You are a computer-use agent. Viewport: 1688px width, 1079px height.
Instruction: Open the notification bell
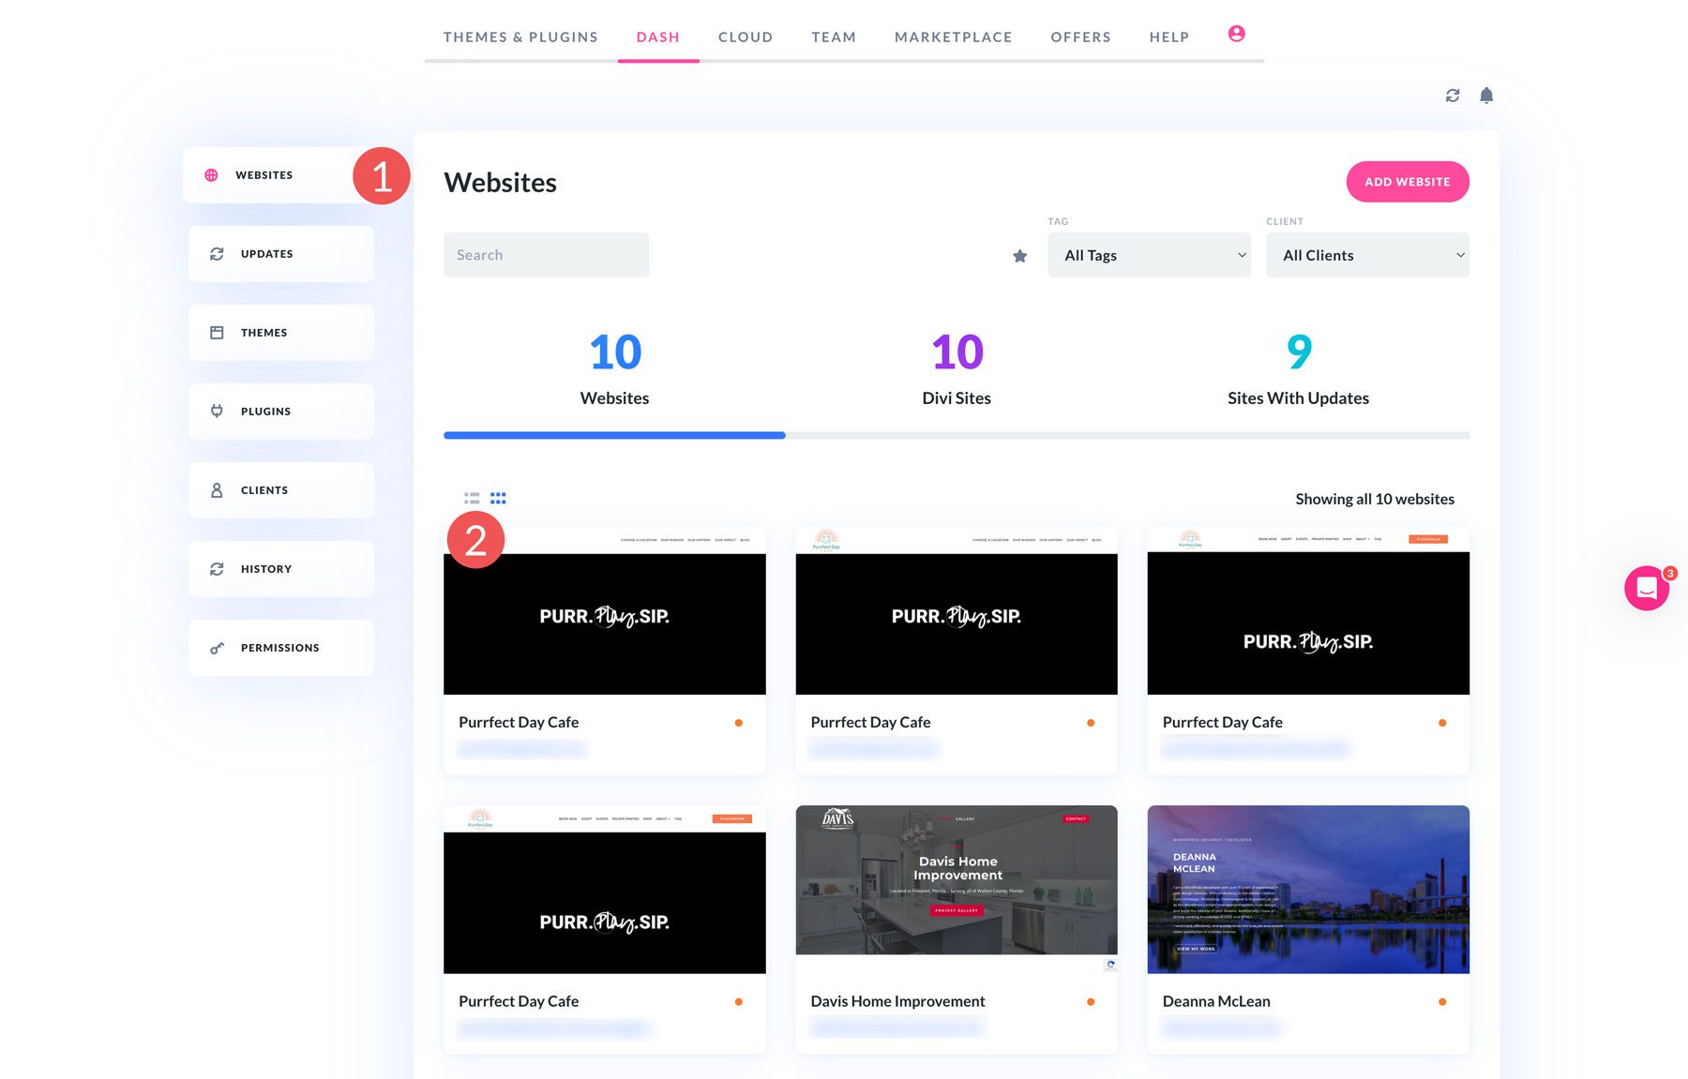point(1485,95)
